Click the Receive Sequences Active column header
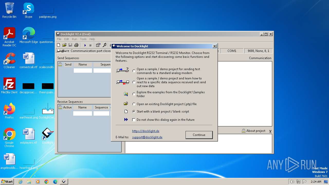This screenshot has height=185, width=329. [67, 107]
